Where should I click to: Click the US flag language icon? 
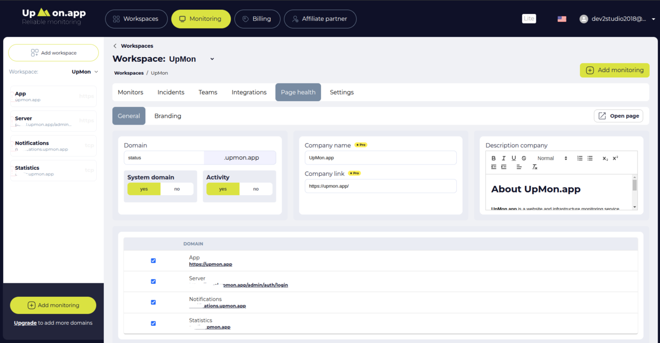(562, 19)
